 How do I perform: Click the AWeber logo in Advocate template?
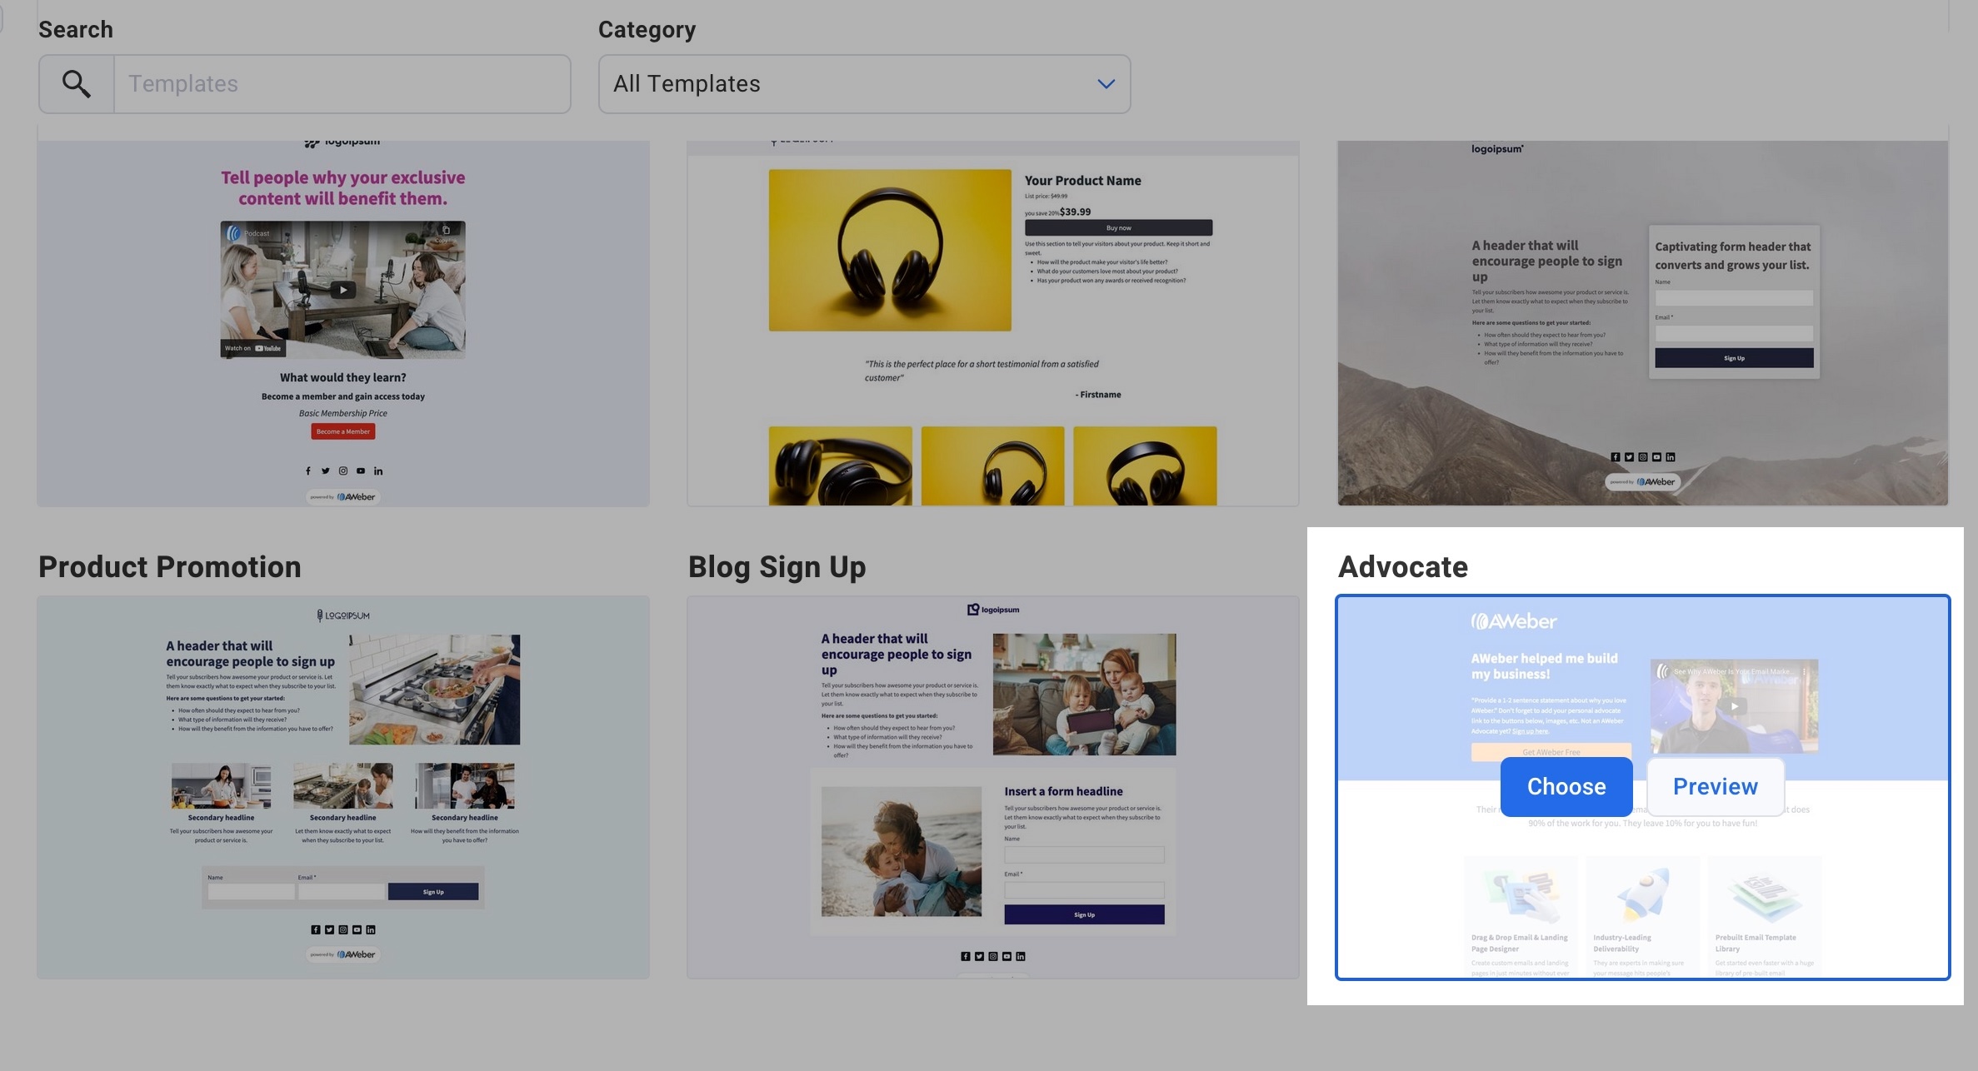click(x=1513, y=621)
